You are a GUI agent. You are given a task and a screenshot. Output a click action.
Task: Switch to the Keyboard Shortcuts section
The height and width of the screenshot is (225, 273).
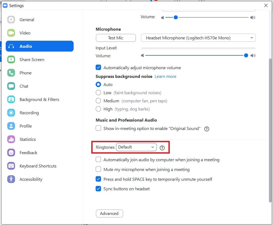pyautogui.click(x=11, y=166)
